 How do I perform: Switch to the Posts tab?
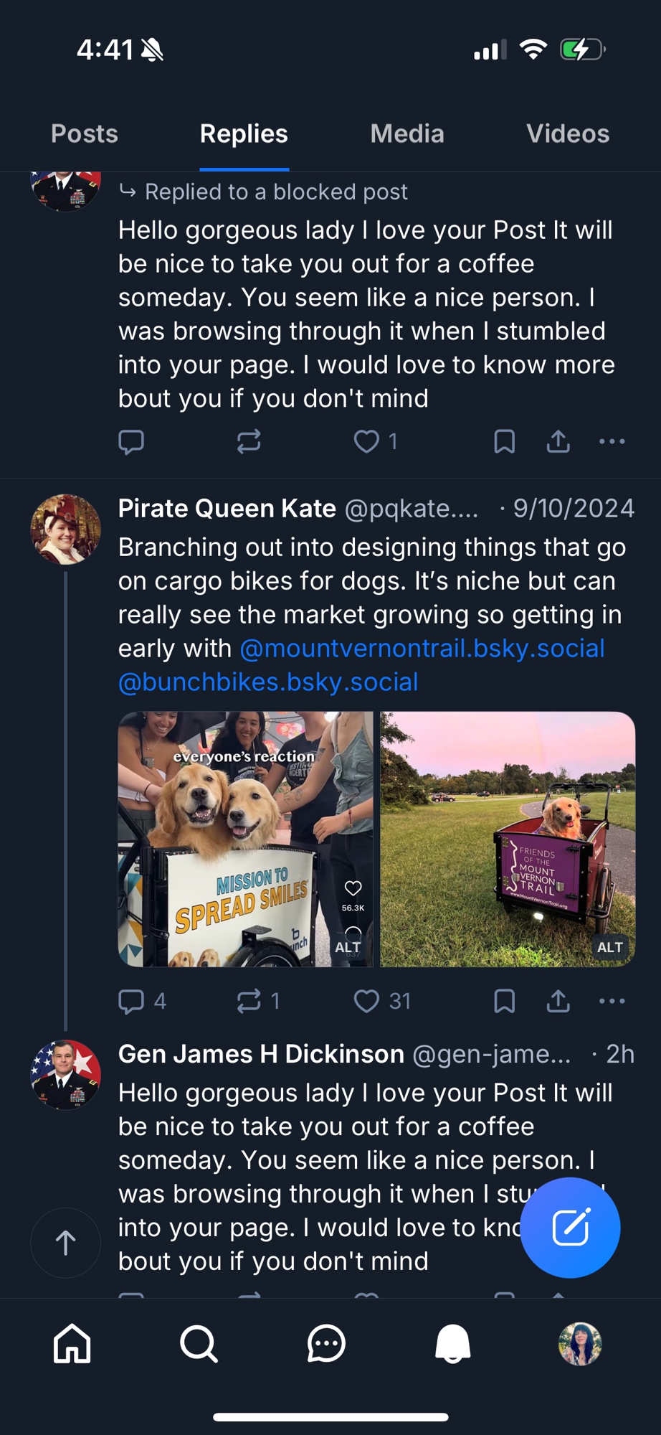point(85,134)
